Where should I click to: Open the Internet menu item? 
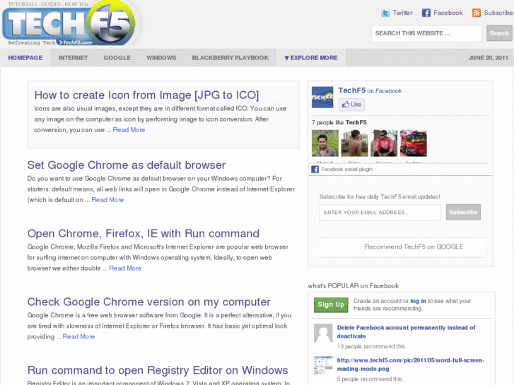pyautogui.click(x=73, y=58)
